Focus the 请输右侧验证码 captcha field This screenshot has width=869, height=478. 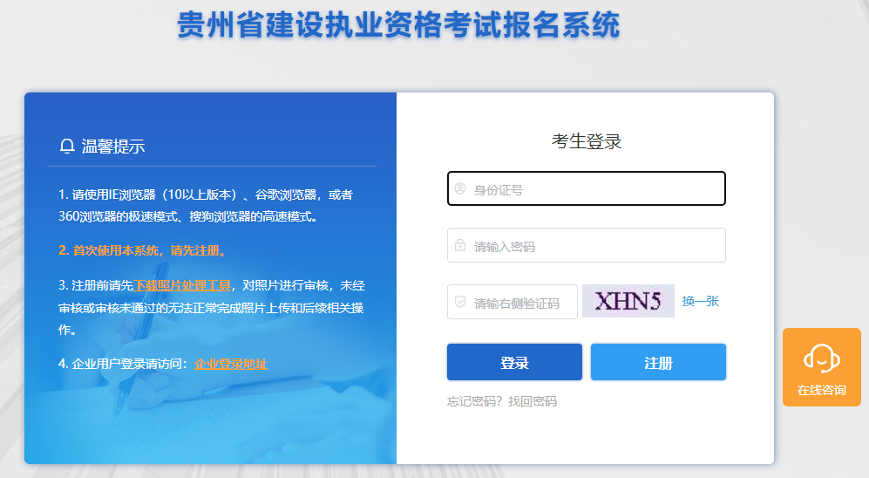[x=513, y=302]
